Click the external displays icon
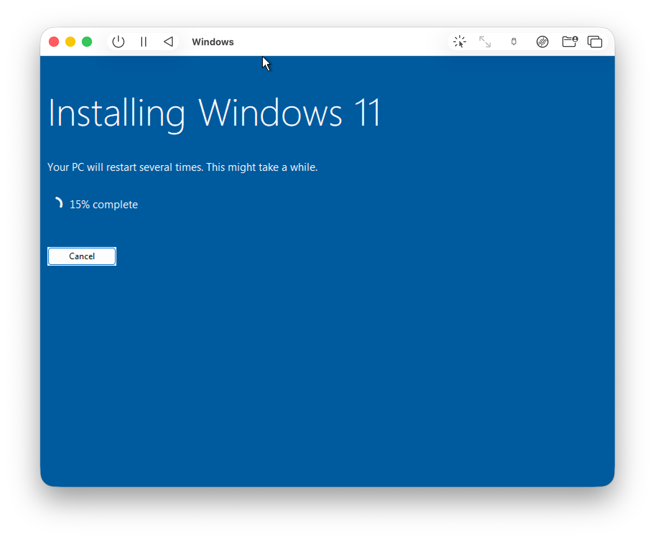The width and height of the screenshot is (655, 540). click(595, 42)
